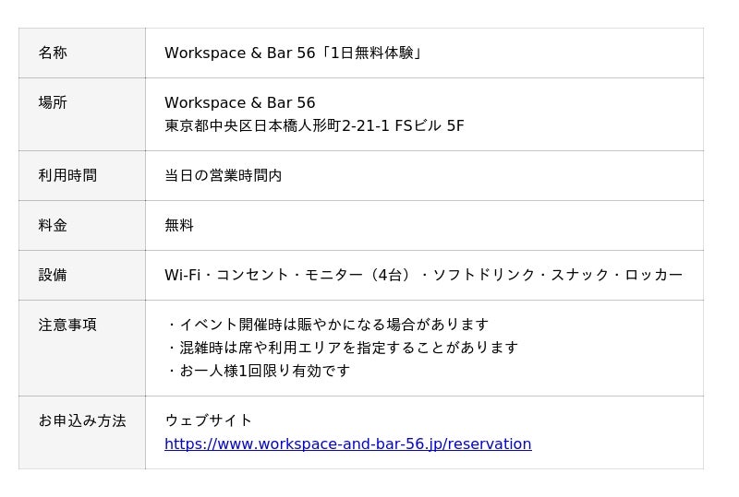Open the workspace-and-bar-56.jp reservation link
Viewport: 739px width, 497px height.
click(347, 444)
